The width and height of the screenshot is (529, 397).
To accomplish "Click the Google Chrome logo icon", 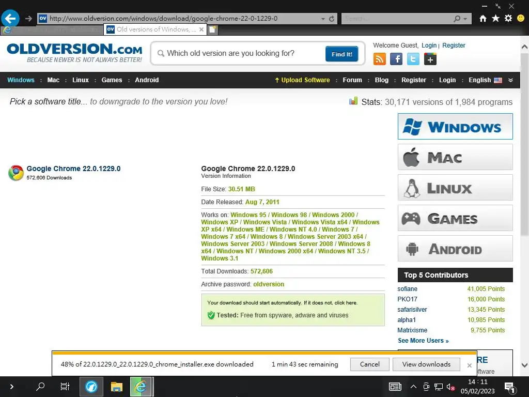I will tap(16, 173).
